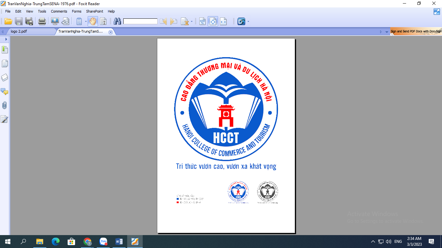Open the Comments panel with speech bubbles

pos(5,91)
